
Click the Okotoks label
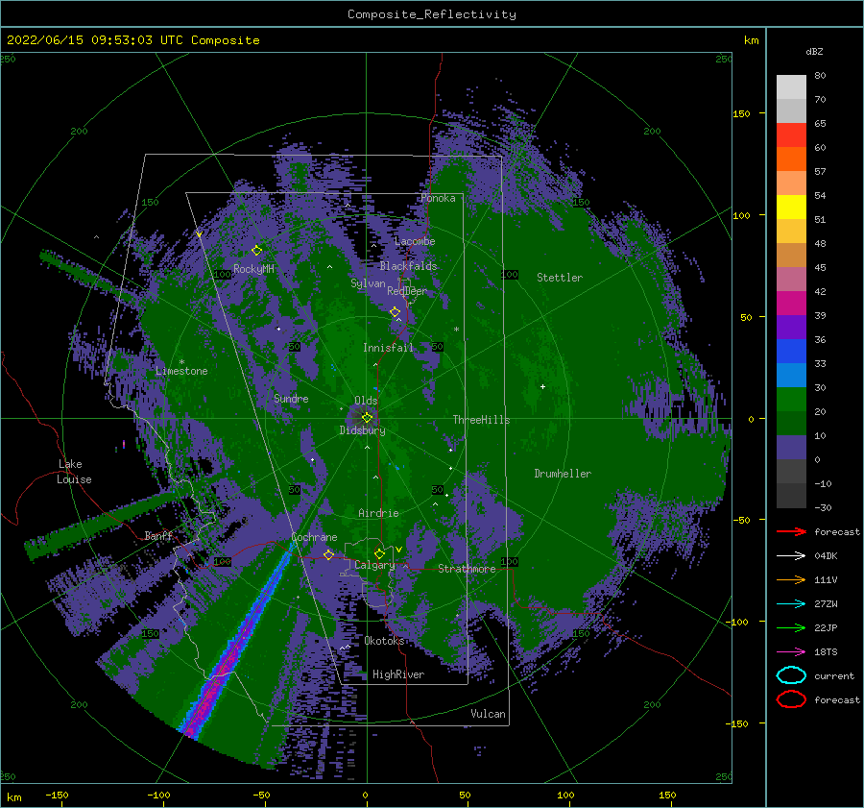pyautogui.click(x=385, y=641)
